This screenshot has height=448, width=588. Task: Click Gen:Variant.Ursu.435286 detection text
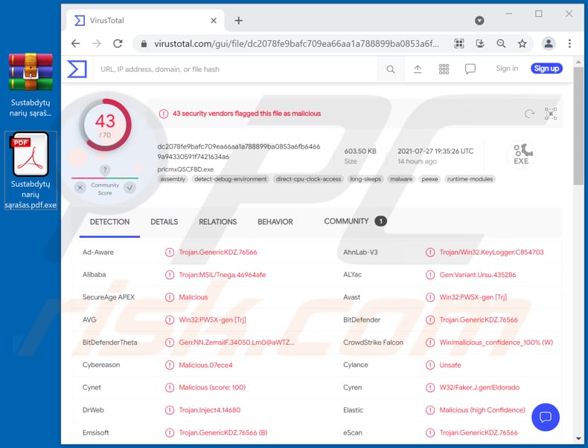pos(477,275)
